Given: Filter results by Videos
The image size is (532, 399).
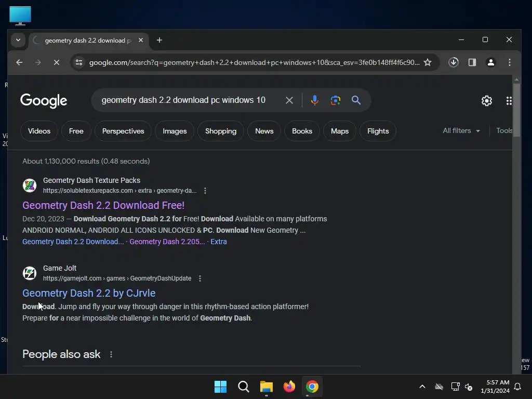Looking at the screenshot, I should pos(39,131).
